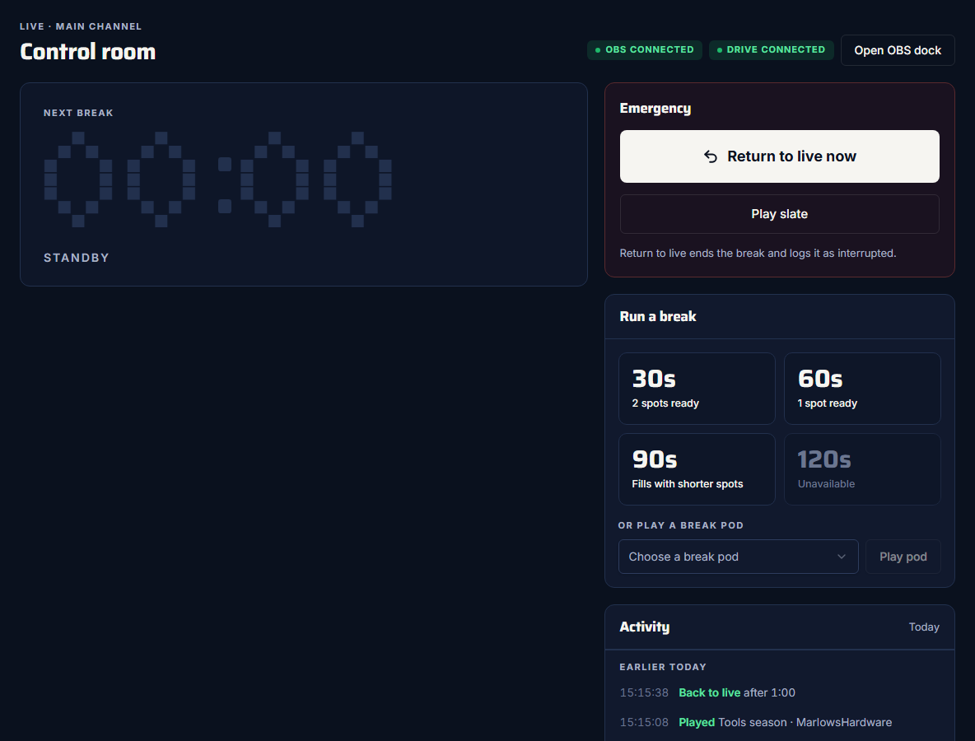Click the Play pod button

[x=903, y=557]
